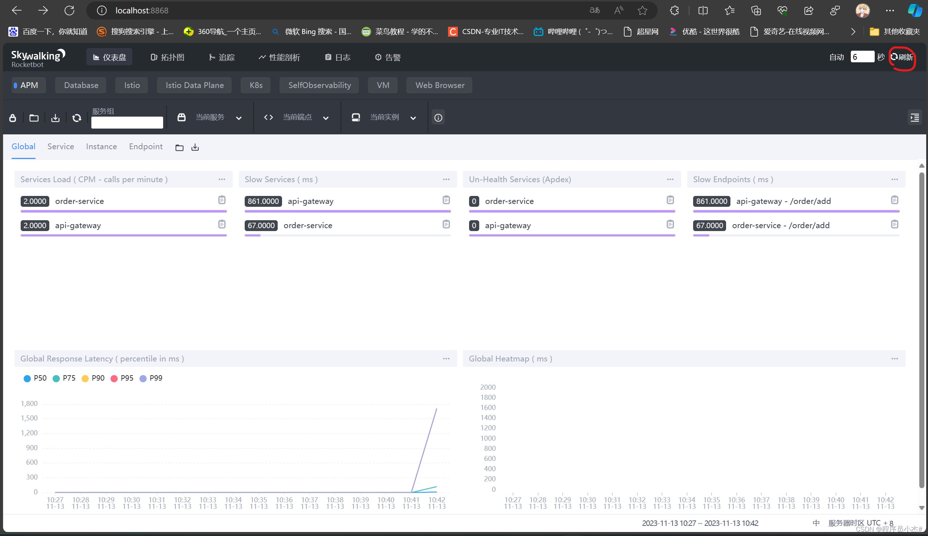928x536 pixels.
Task: Toggle P90 series in latency legend
Action: coord(93,378)
